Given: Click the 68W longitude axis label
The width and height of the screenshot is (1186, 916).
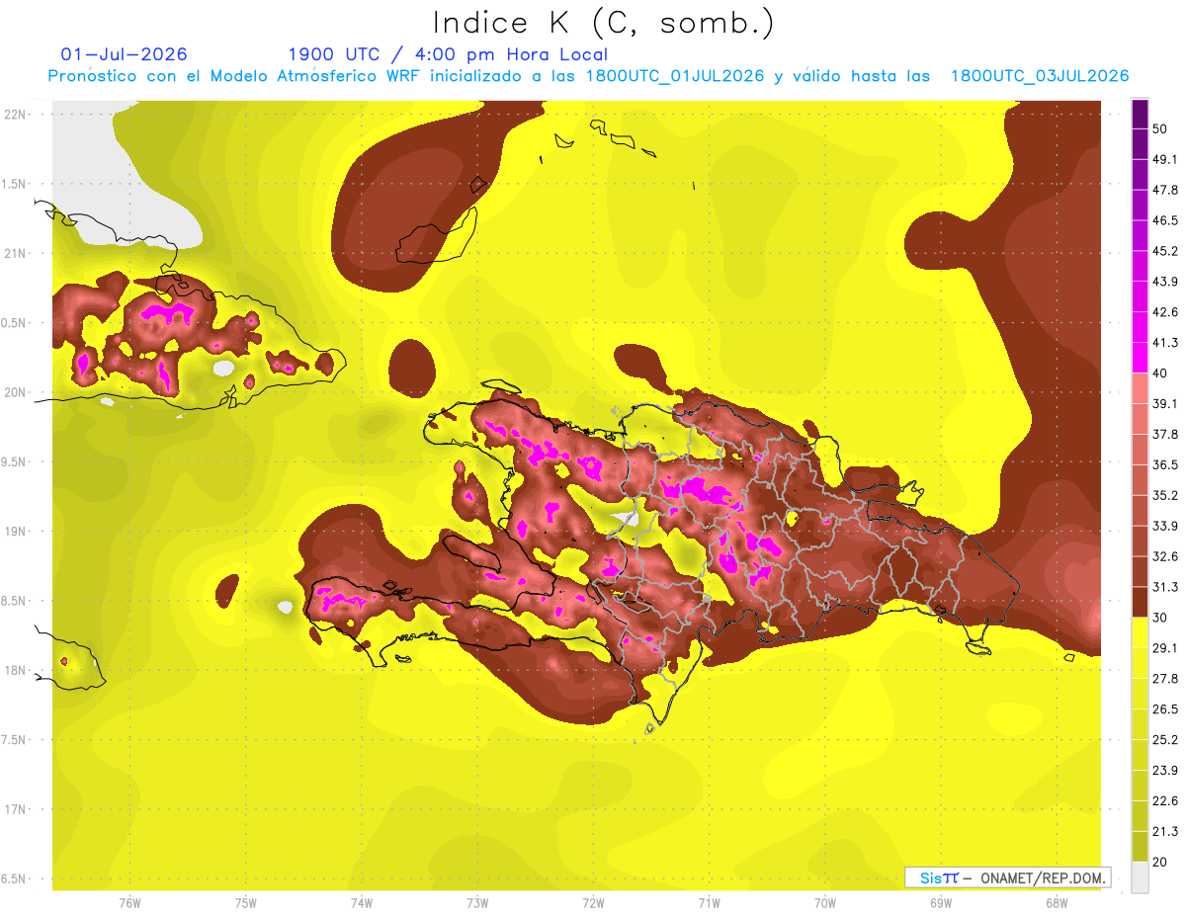Looking at the screenshot, I should [x=1056, y=903].
